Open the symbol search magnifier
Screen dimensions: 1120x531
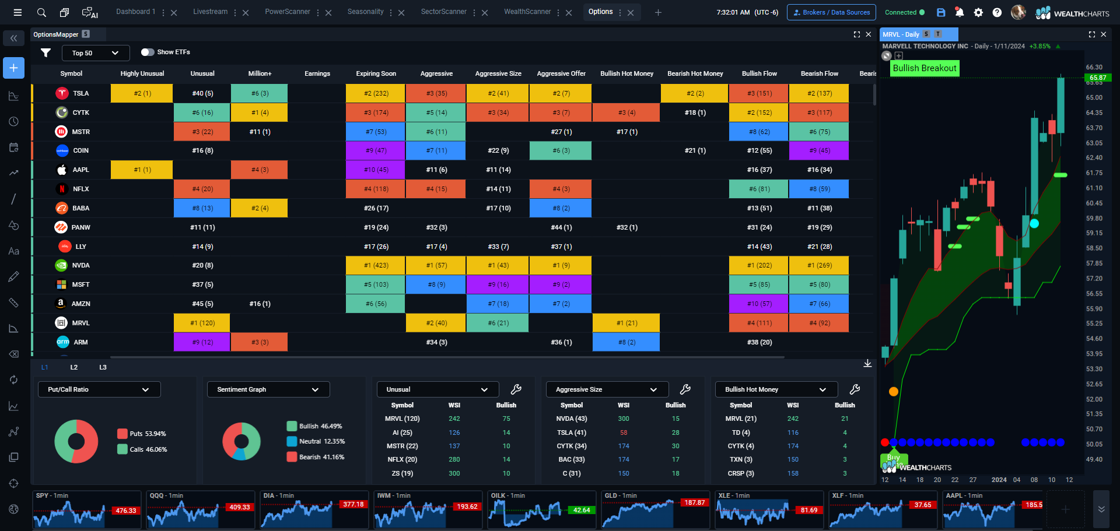41,12
